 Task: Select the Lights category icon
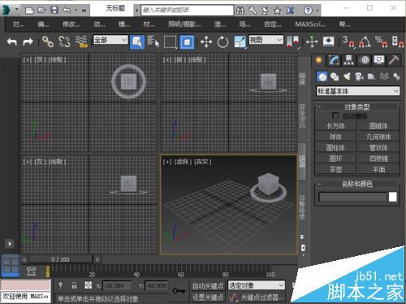tap(347, 76)
